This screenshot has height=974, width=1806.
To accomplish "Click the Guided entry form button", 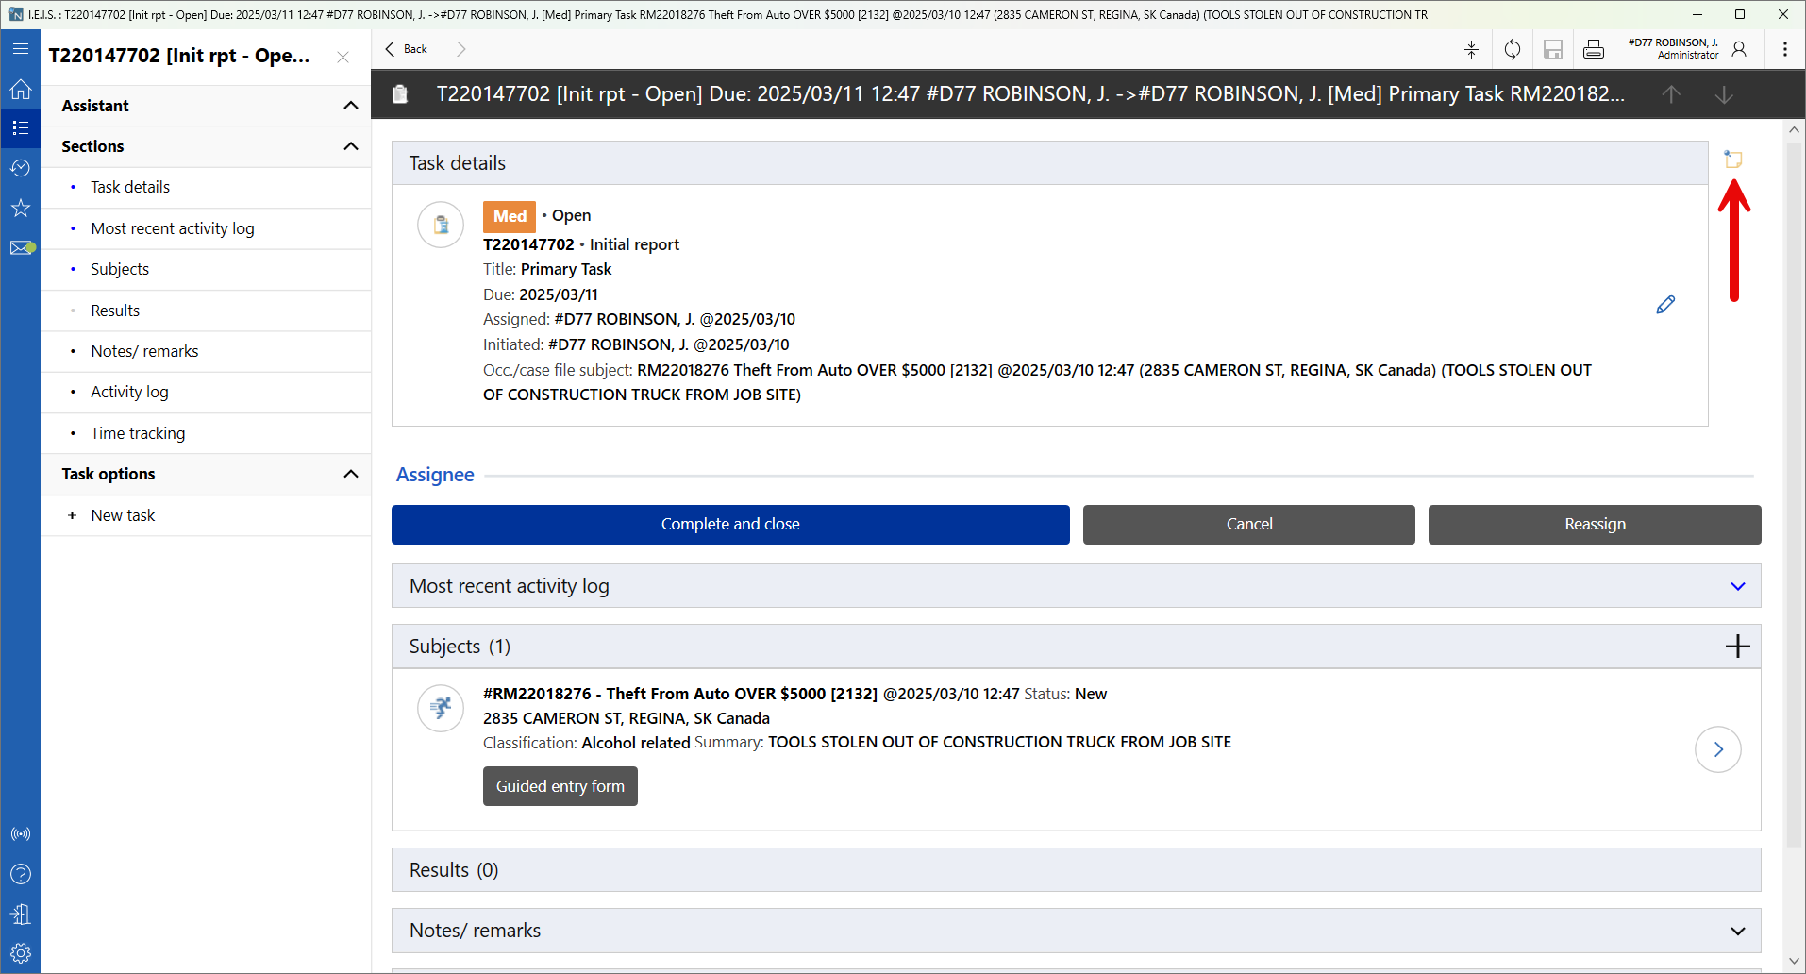I will point(560,786).
